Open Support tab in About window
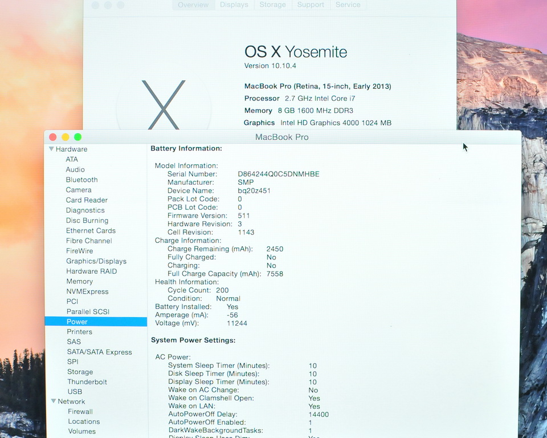The height and width of the screenshot is (438, 547). (x=311, y=5)
